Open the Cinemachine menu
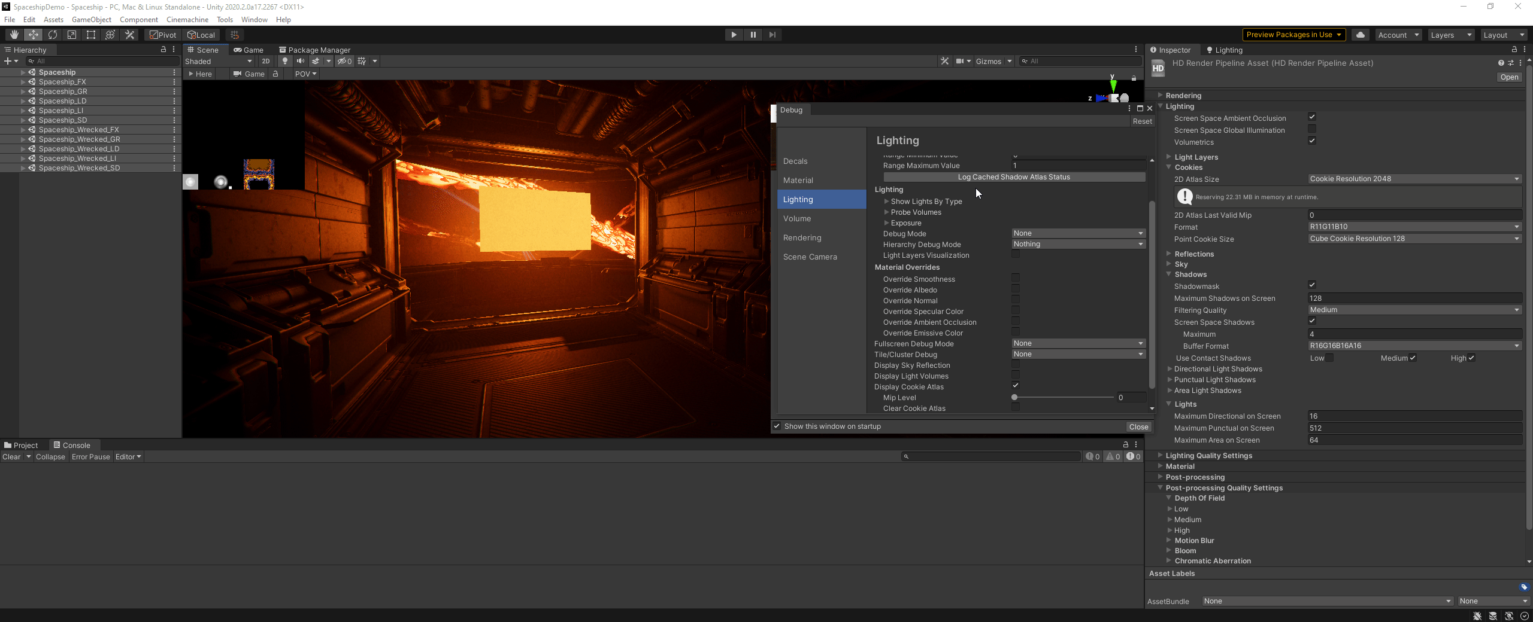Viewport: 1533px width, 622px height. tap(187, 20)
